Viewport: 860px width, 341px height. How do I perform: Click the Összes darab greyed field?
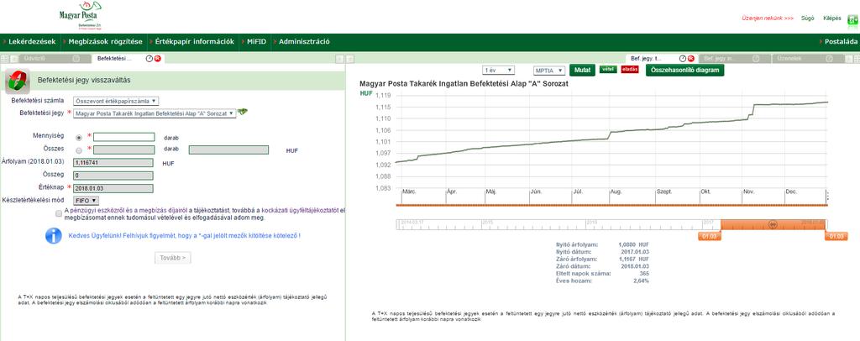tap(124, 150)
